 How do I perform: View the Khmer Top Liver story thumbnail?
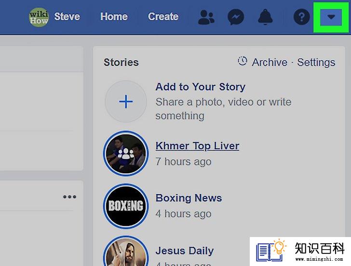click(x=126, y=154)
